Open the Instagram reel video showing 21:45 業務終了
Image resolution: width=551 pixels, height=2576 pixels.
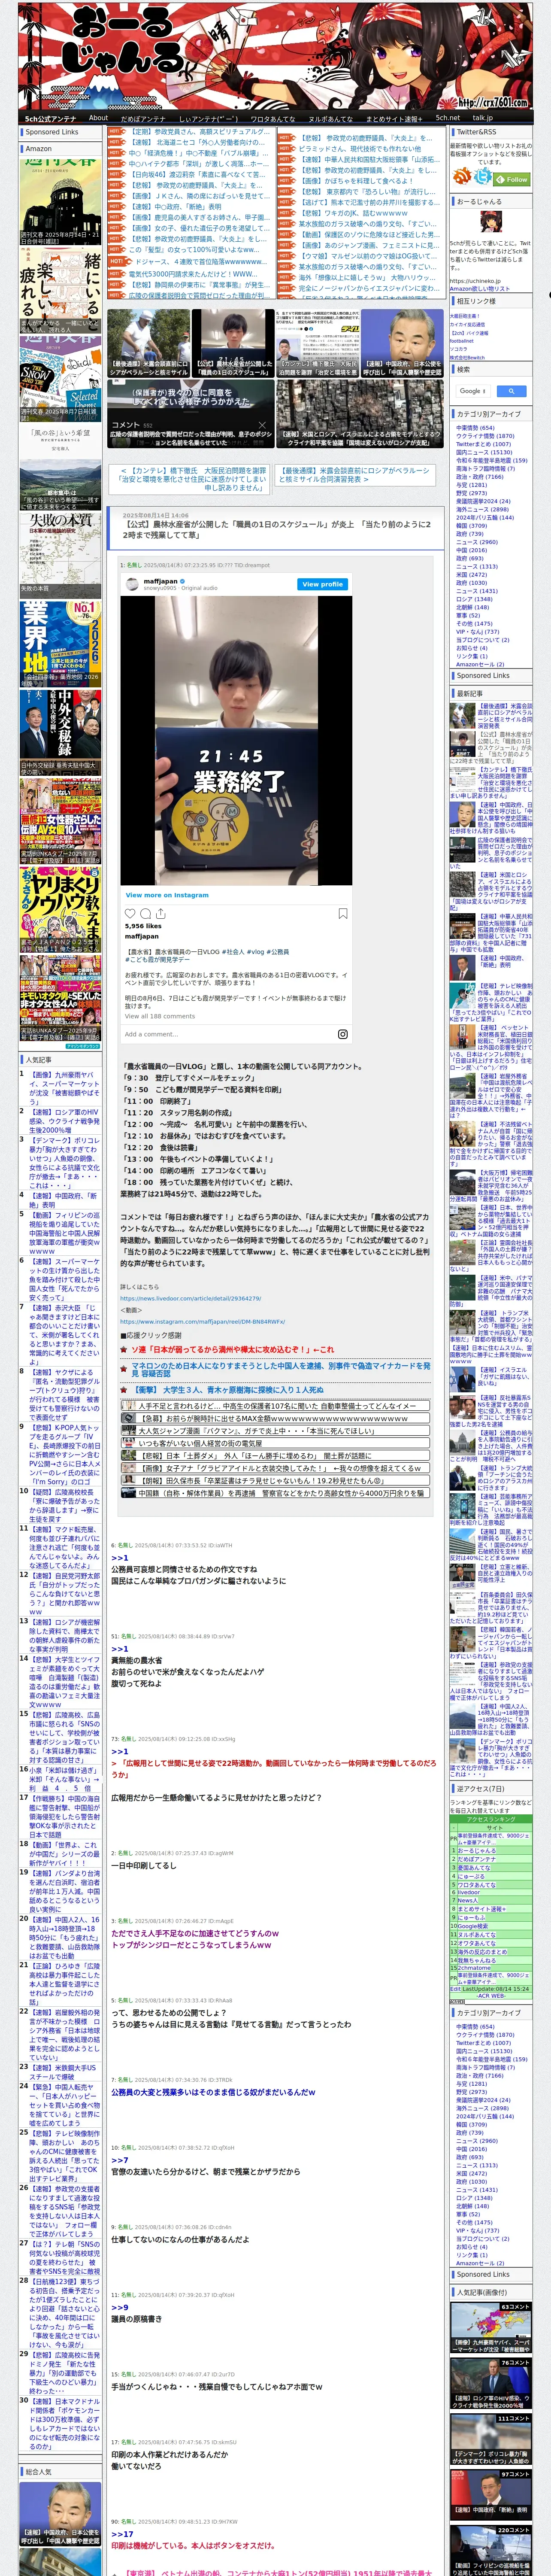236,741
